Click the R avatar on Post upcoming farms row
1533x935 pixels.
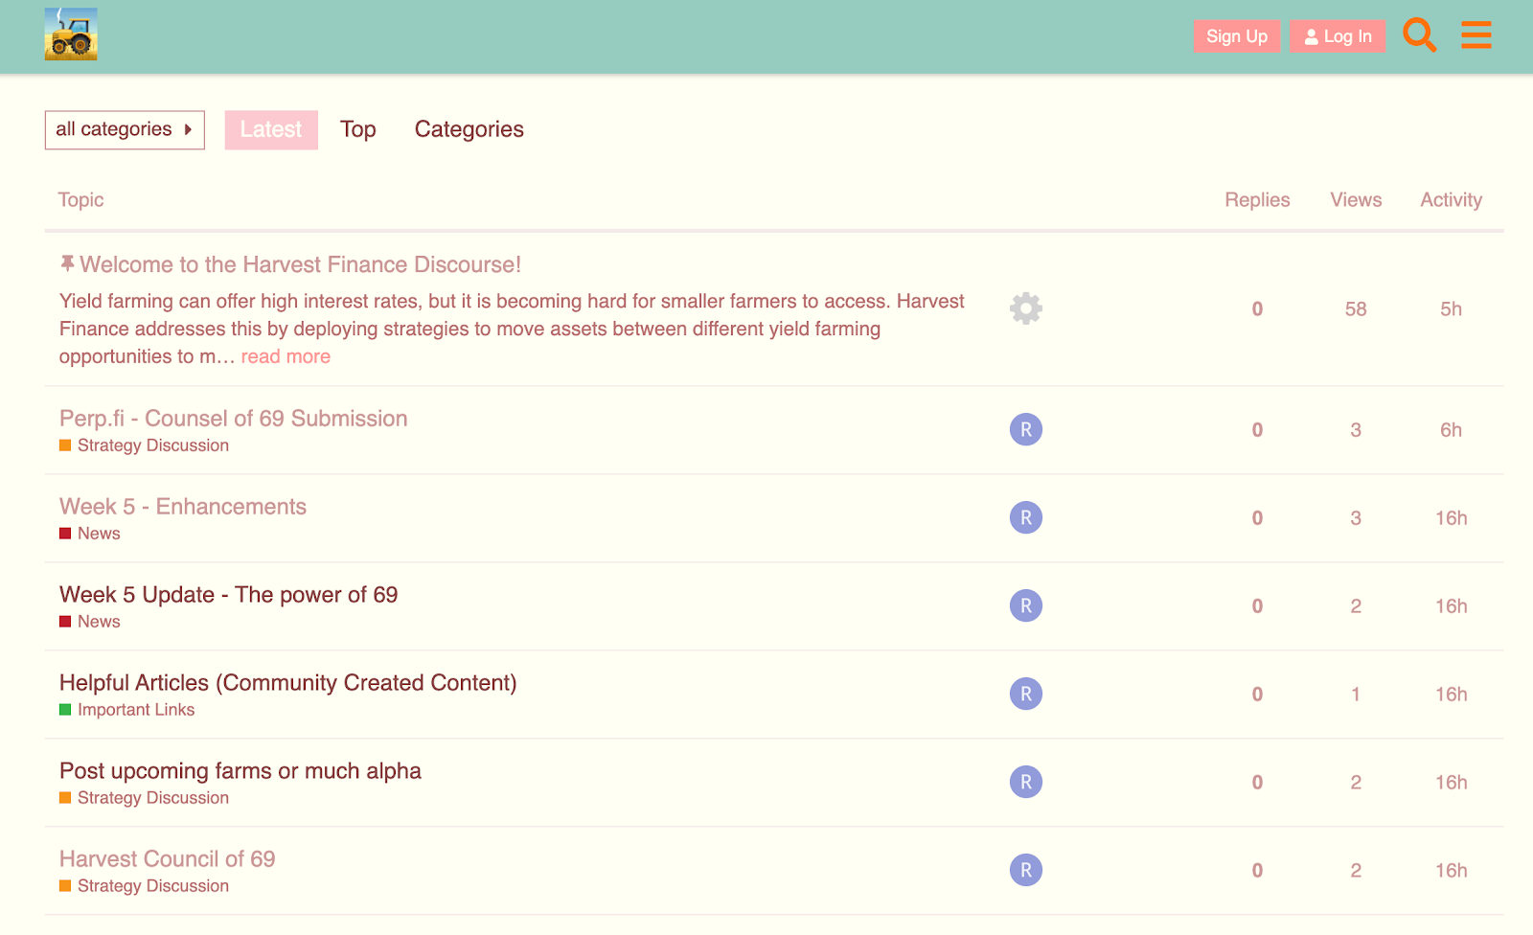pos(1026,782)
